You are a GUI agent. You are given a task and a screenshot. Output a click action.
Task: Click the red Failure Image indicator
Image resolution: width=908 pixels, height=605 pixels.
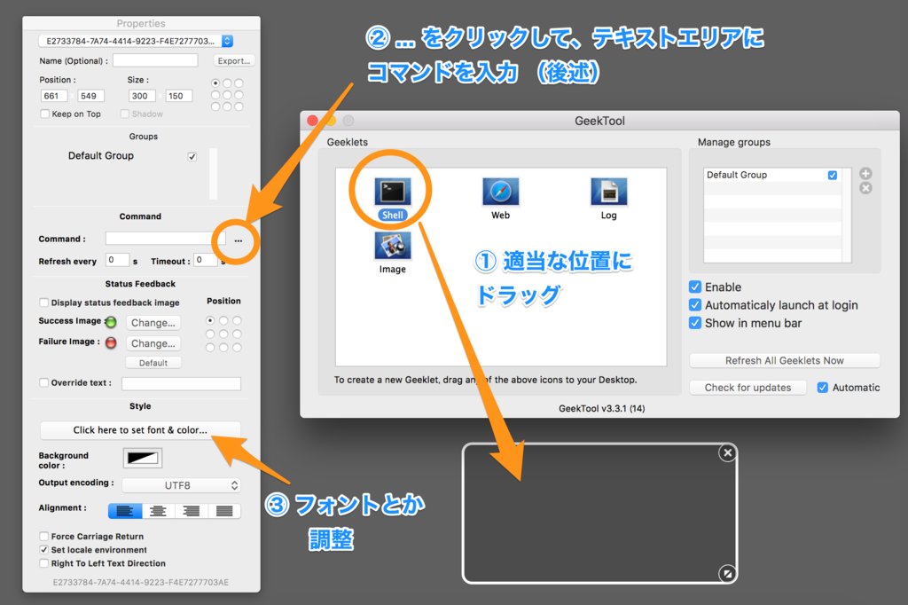111,342
